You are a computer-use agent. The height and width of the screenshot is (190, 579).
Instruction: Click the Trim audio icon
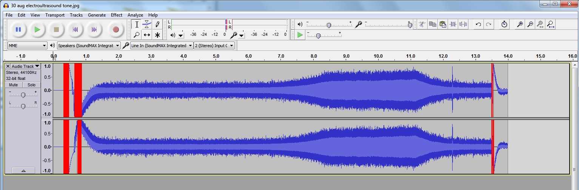coord(453,25)
